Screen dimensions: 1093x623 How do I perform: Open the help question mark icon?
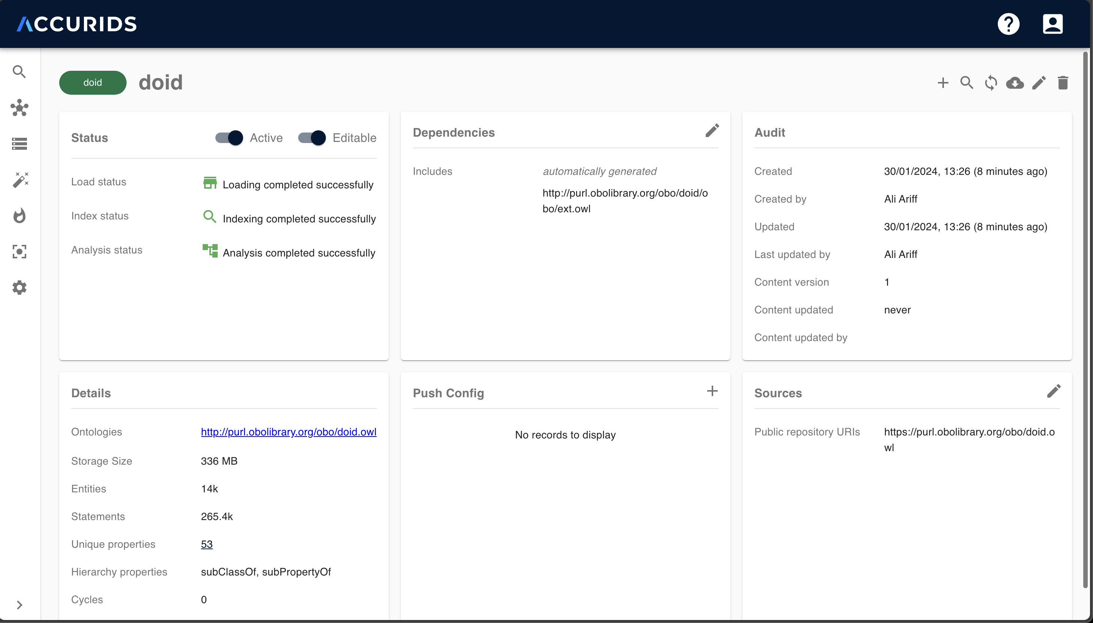(x=1008, y=24)
